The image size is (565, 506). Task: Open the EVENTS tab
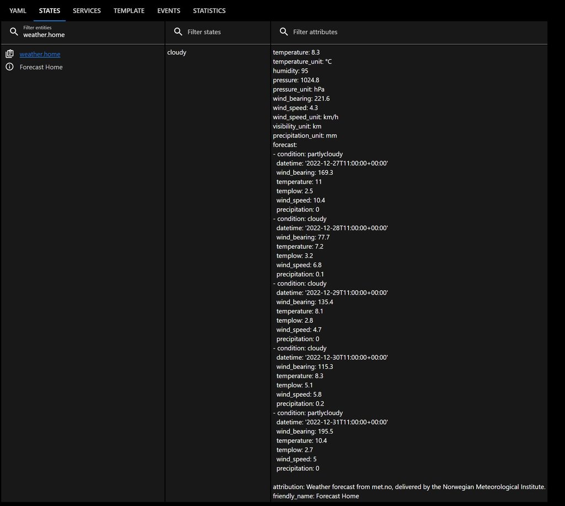[x=169, y=10]
